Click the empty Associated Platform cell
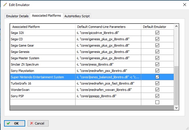Viewport: 189px width, 130px height. 43,102
